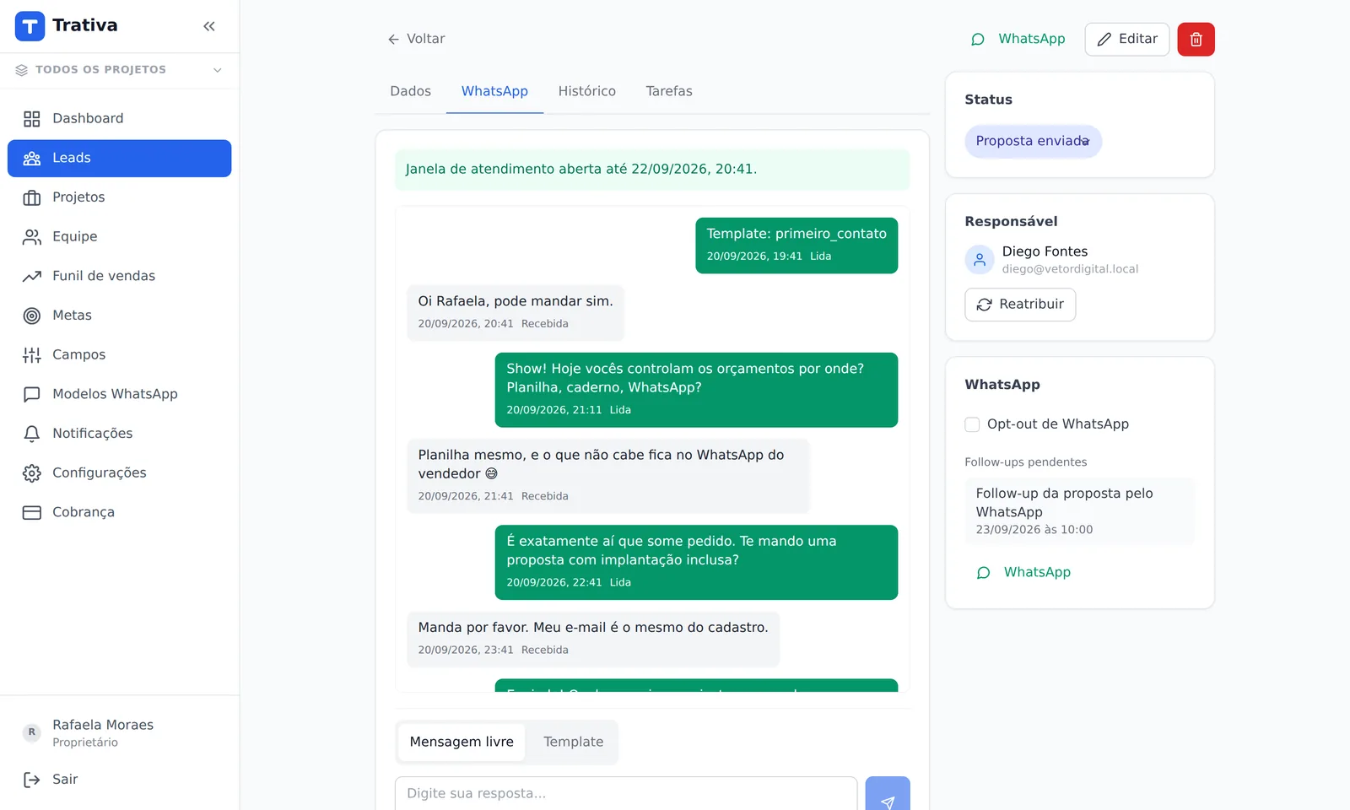The image size is (1350, 810).
Task: Select the Mensagem livre mode
Action: pos(462,742)
